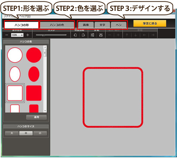
Task: Click the shape list scroll down arrow
Action: (45, 111)
